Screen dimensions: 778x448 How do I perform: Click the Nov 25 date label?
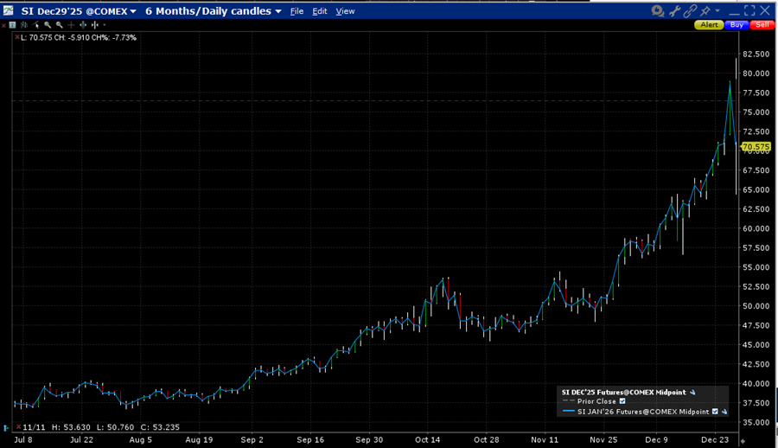[x=603, y=440]
